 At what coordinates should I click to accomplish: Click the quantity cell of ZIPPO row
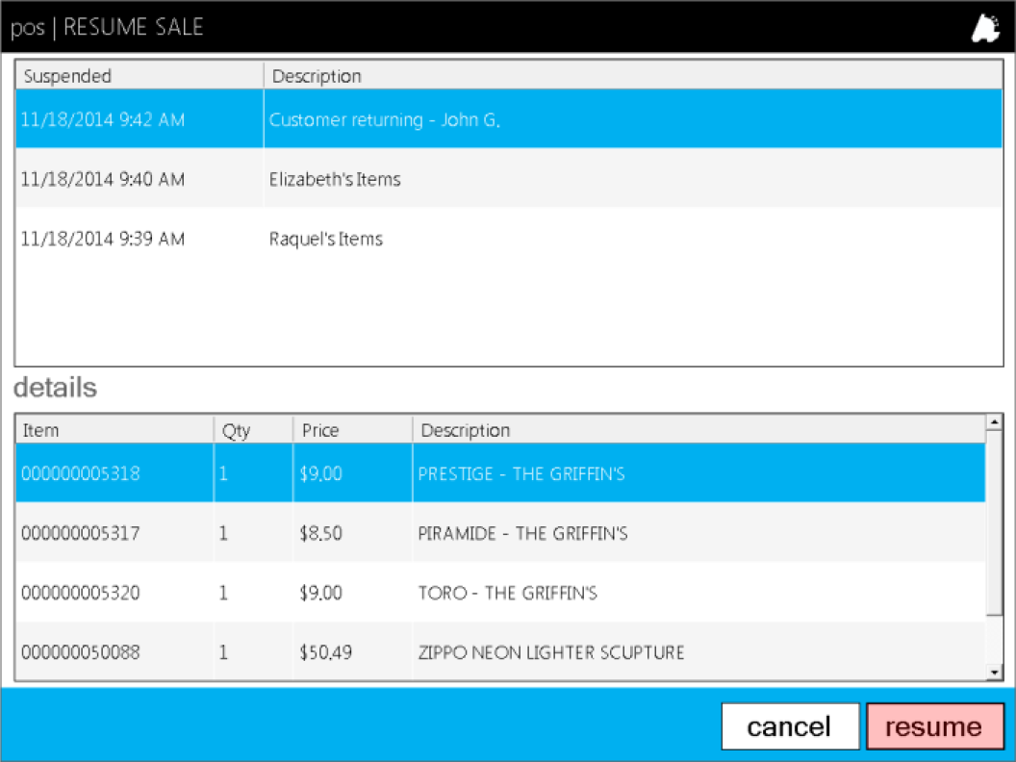click(x=253, y=652)
